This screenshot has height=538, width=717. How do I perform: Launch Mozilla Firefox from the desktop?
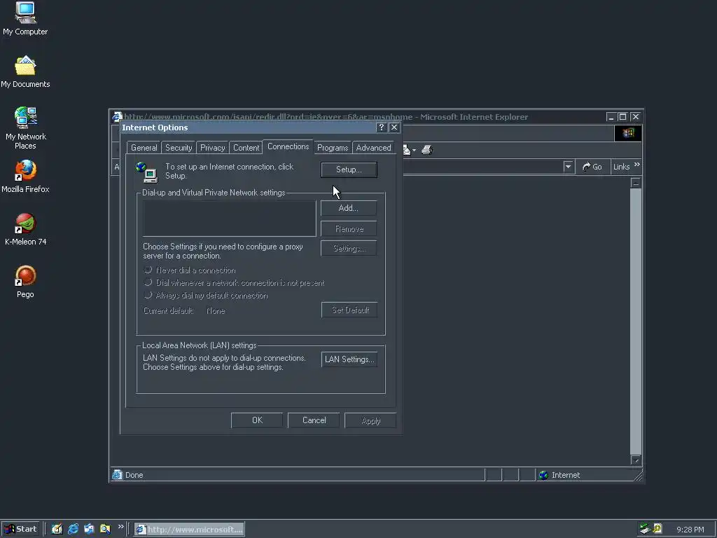tap(25, 176)
